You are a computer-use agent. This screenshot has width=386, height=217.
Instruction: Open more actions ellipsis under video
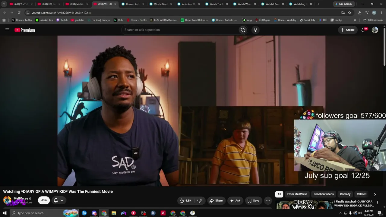268,200
